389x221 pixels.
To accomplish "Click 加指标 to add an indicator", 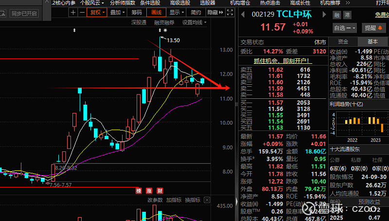I will [174, 200].
